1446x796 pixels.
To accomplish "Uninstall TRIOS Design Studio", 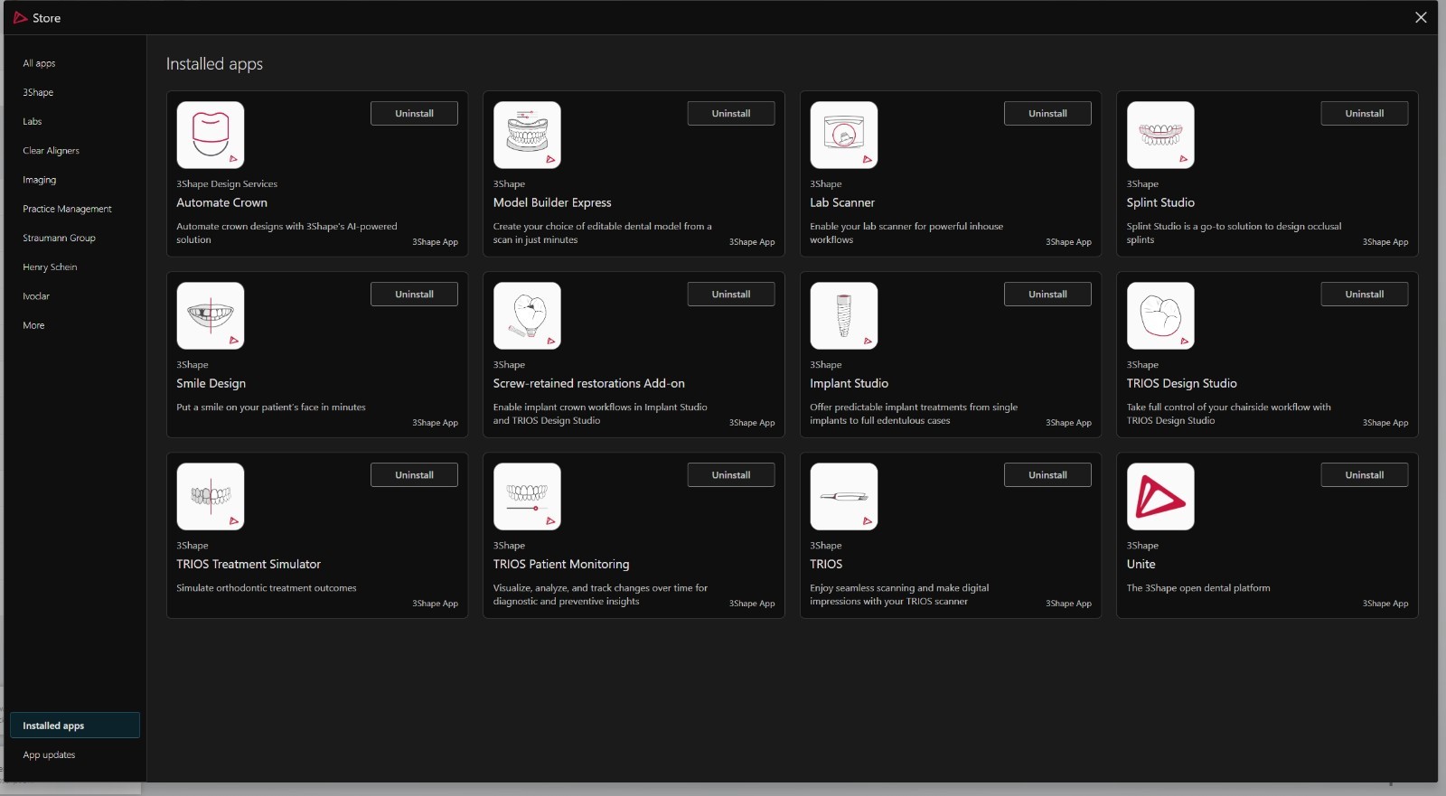I will (1365, 294).
